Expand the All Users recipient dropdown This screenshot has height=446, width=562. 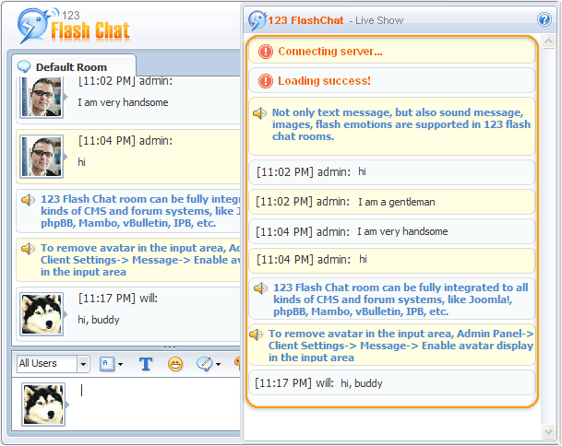coord(83,364)
